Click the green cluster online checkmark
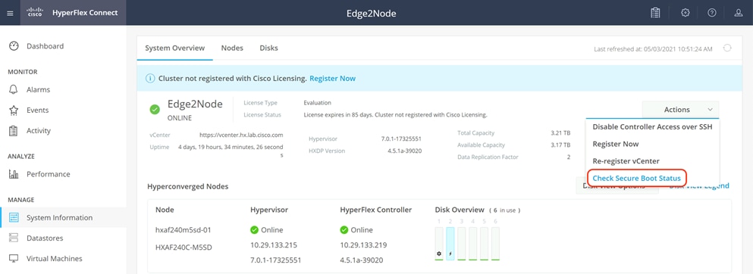Viewport: 753px width, 274px height. click(155, 110)
